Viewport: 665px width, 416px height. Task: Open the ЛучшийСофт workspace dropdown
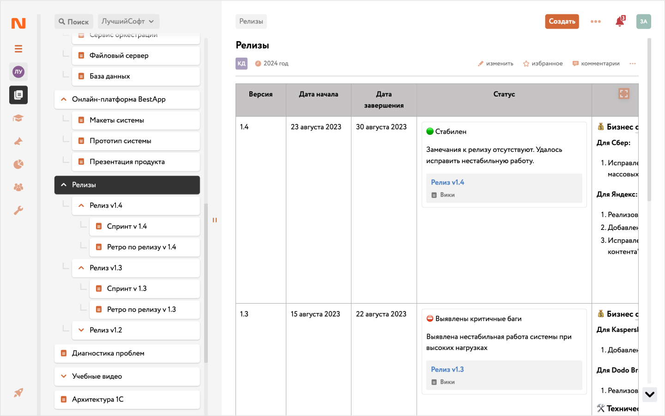[x=128, y=21]
